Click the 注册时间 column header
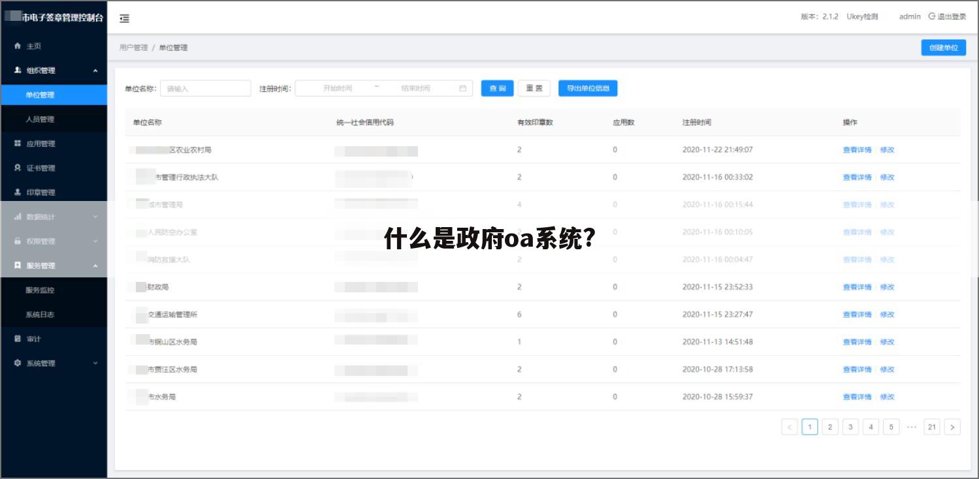Viewport: 979px width, 479px height. point(697,123)
